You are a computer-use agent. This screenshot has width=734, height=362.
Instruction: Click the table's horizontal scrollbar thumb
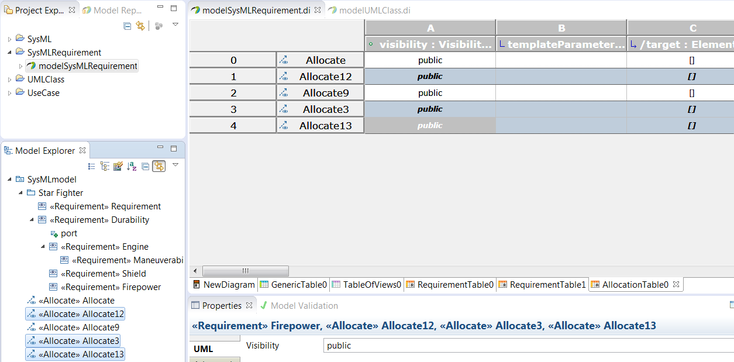245,271
